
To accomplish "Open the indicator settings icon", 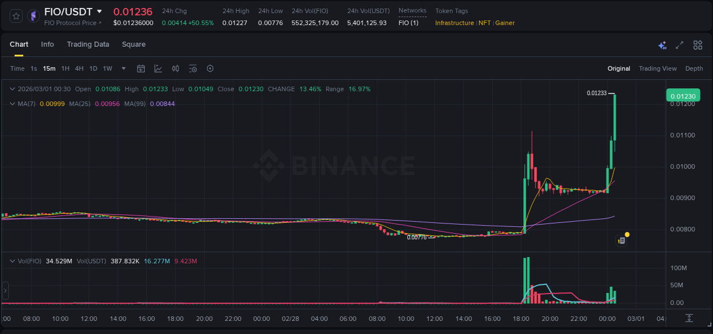I will click(193, 68).
